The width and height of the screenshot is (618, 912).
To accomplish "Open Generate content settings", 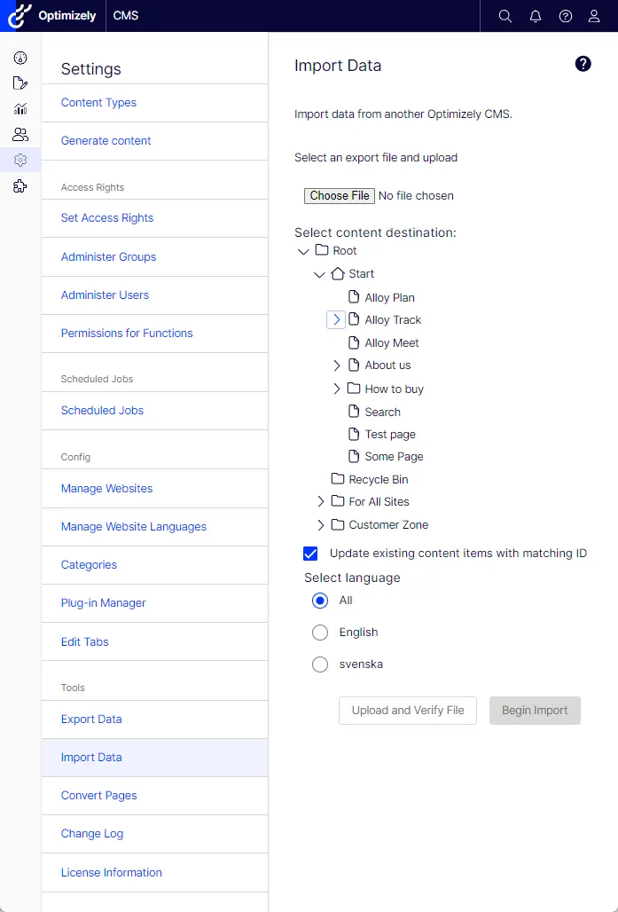I will pos(154,141).
